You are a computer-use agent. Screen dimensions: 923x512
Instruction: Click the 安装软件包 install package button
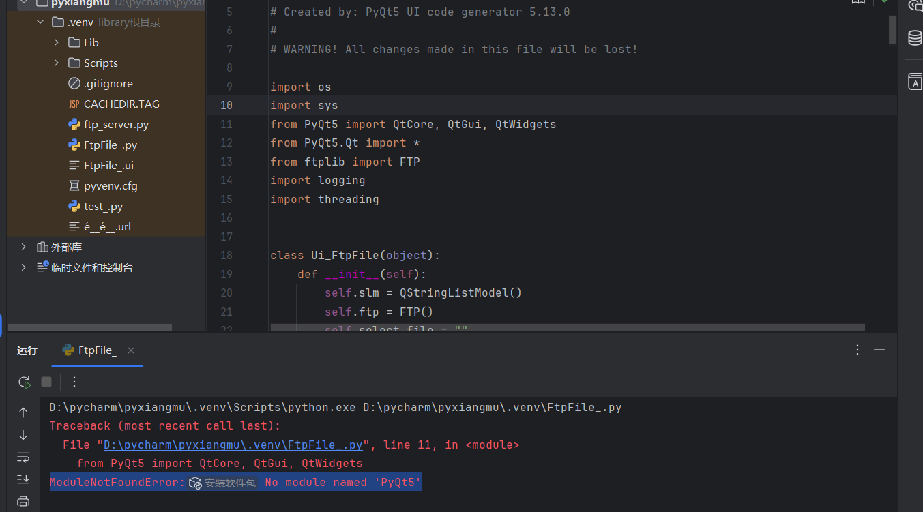tap(222, 483)
